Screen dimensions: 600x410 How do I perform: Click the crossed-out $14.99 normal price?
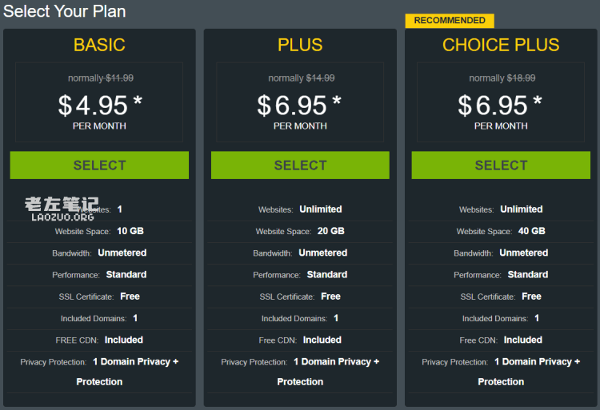(320, 78)
